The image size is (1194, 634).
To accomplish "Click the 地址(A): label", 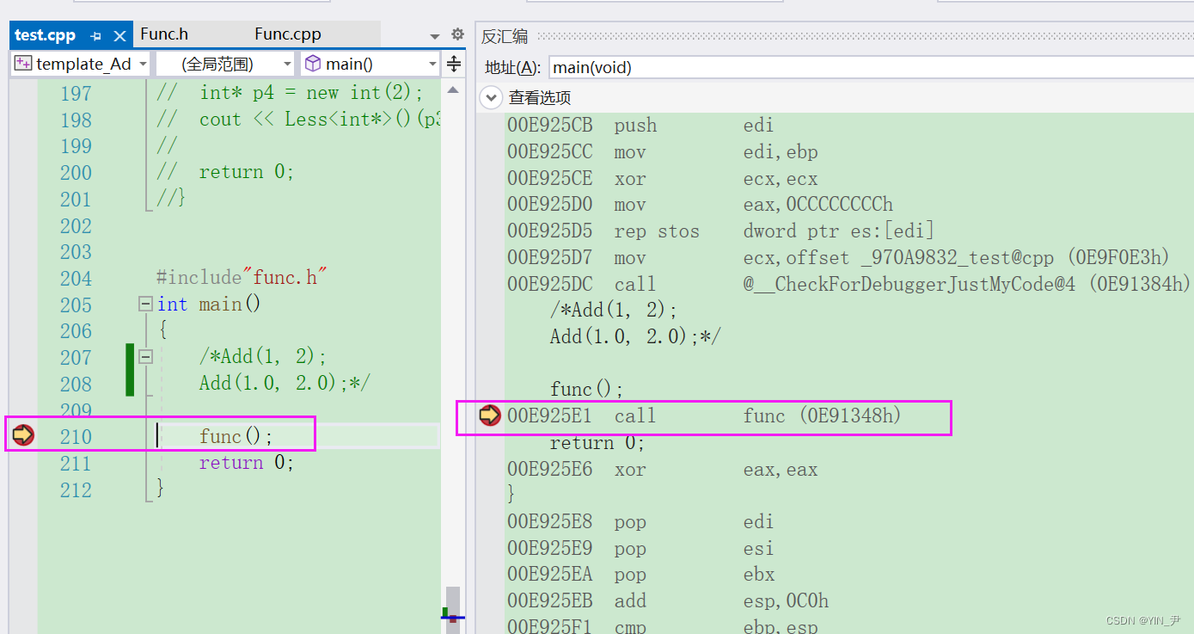I will click(x=513, y=67).
